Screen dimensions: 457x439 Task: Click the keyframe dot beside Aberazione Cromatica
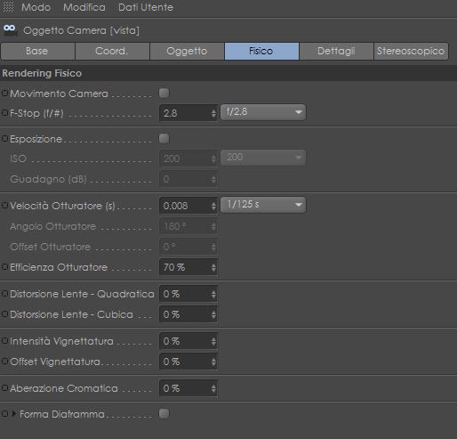[4, 388]
